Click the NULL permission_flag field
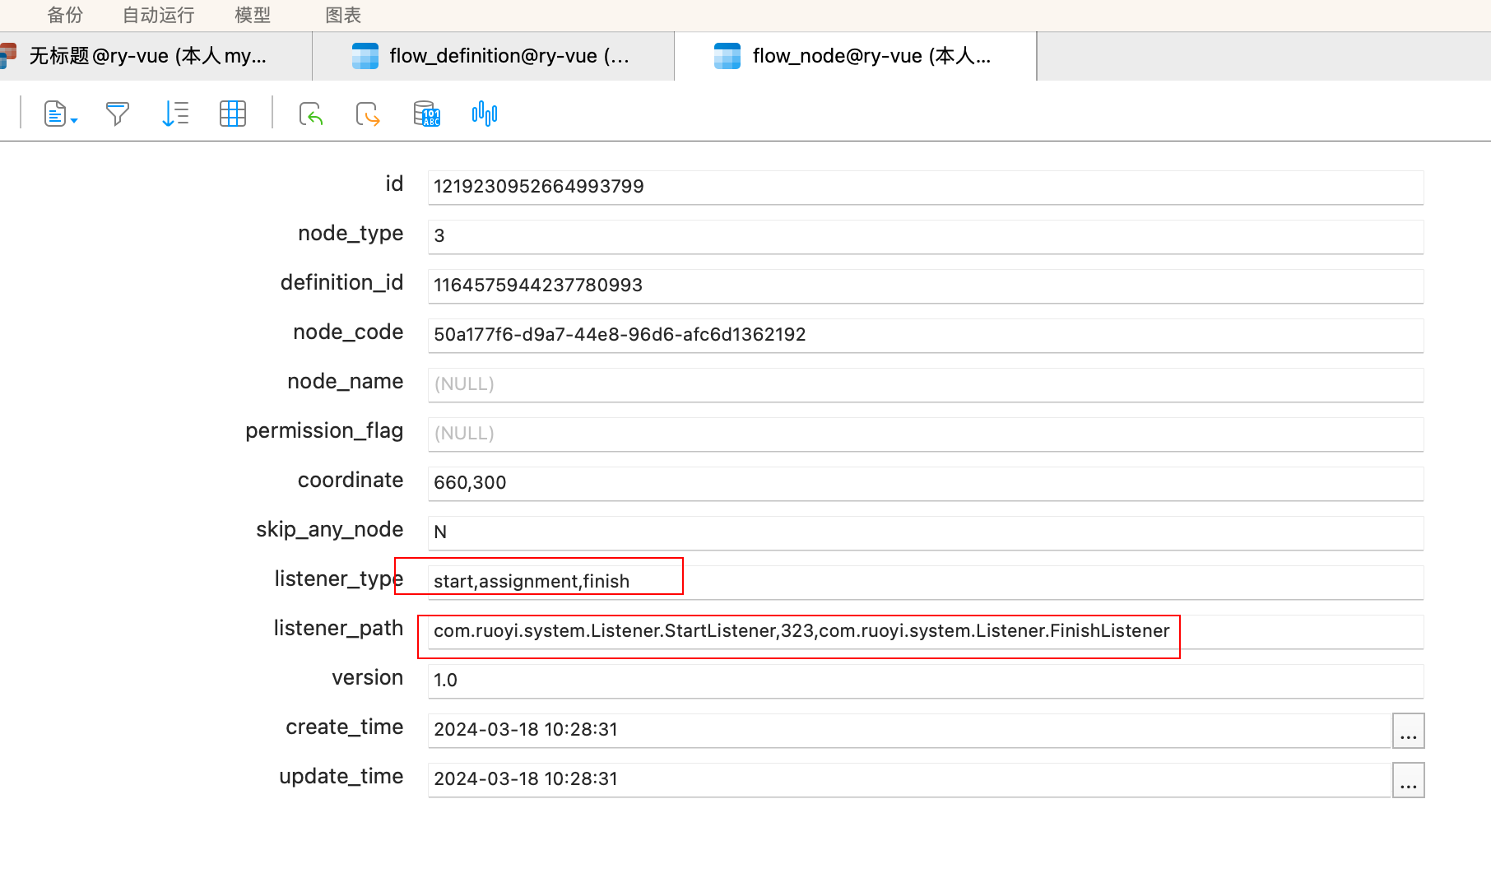The image size is (1491, 892). pos(926,434)
